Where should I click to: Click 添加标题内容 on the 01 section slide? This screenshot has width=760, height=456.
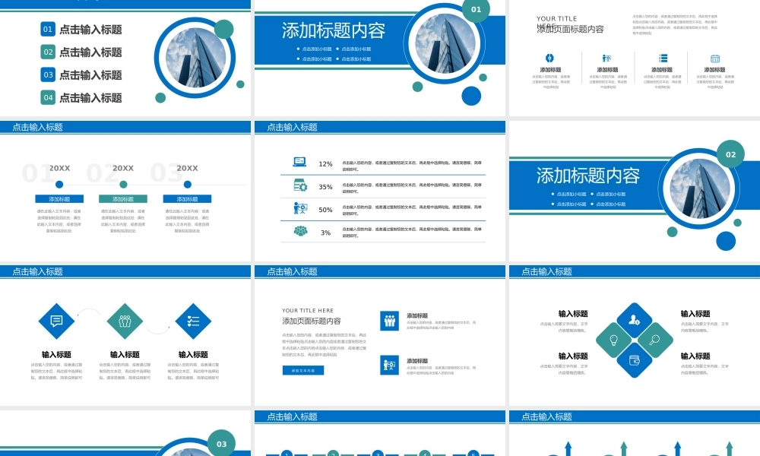[334, 30]
